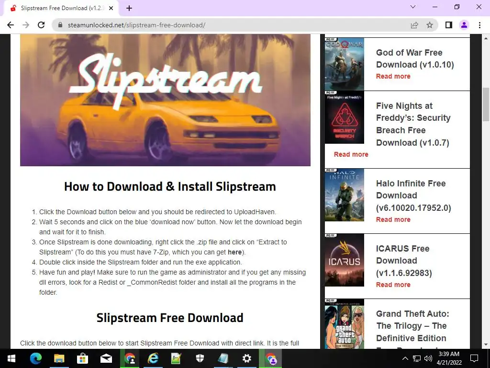Click the page vertical scrollbar thumb

tap(486, 104)
